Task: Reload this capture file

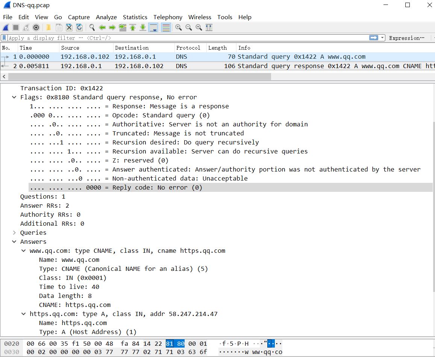Action: click(79, 27)
